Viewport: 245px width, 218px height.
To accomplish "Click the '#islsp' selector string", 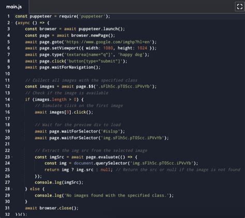I will (x=111, y=132).
